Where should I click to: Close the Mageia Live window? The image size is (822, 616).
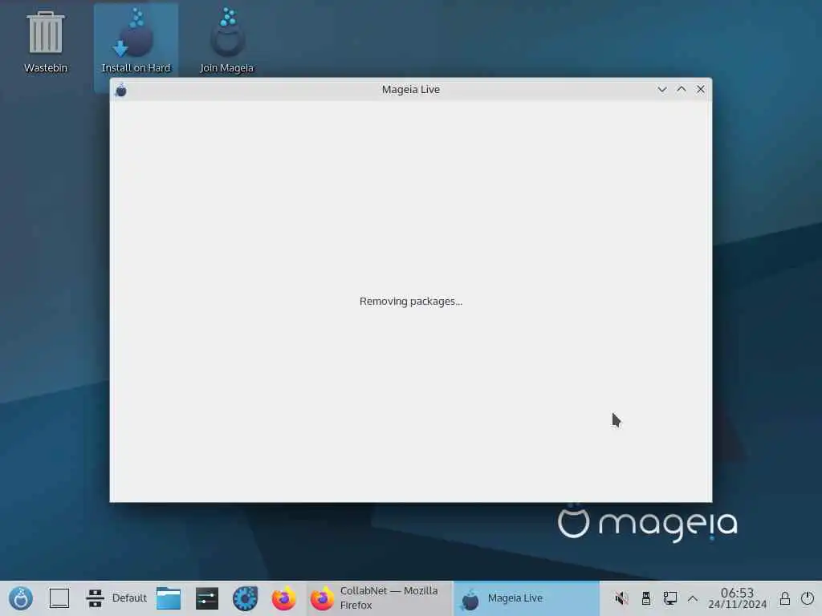point(700,90)
